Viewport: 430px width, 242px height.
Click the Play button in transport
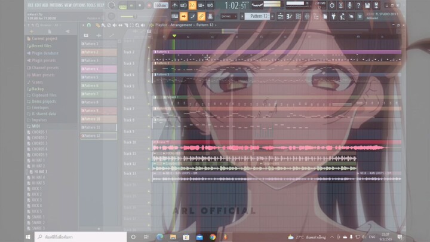click(131, 5)
